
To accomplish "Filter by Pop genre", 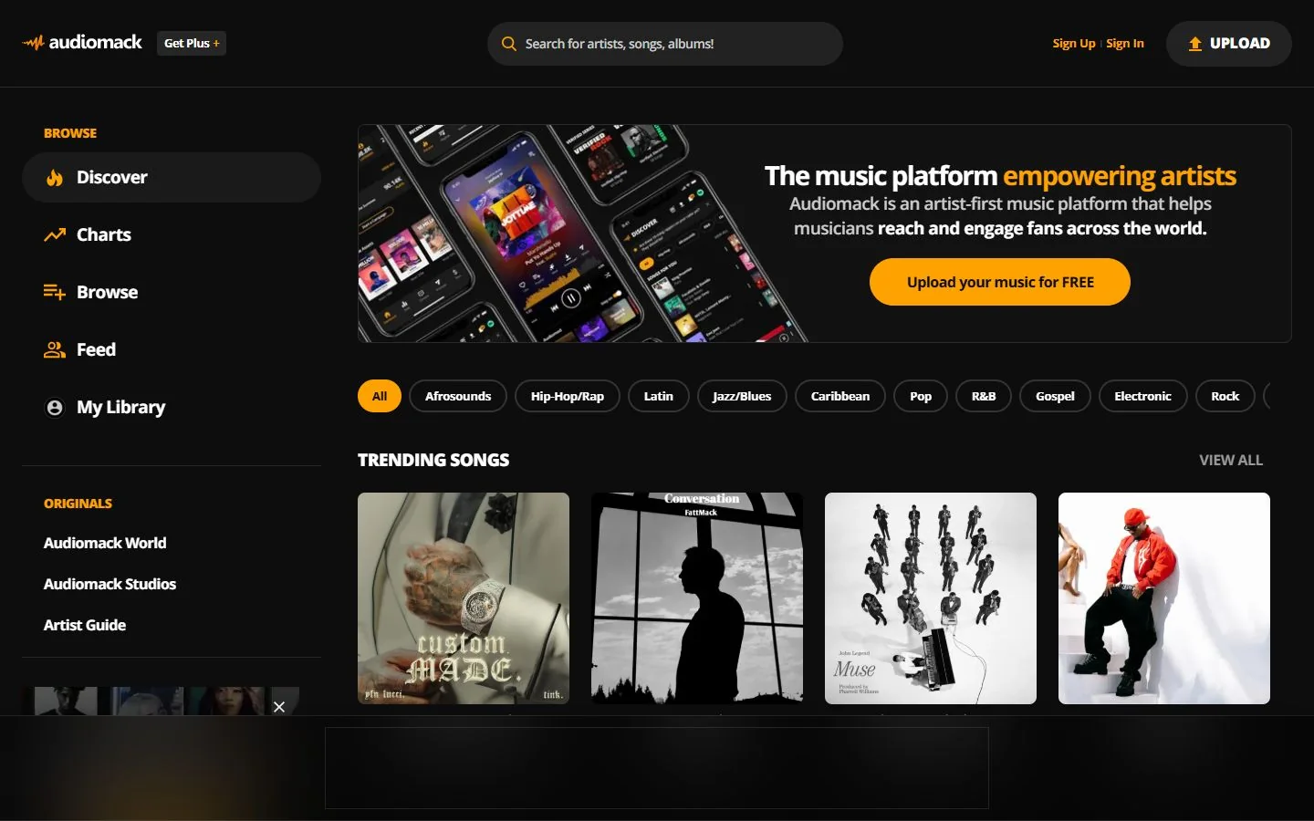I will pyautogui.click(x=921, y=396).
